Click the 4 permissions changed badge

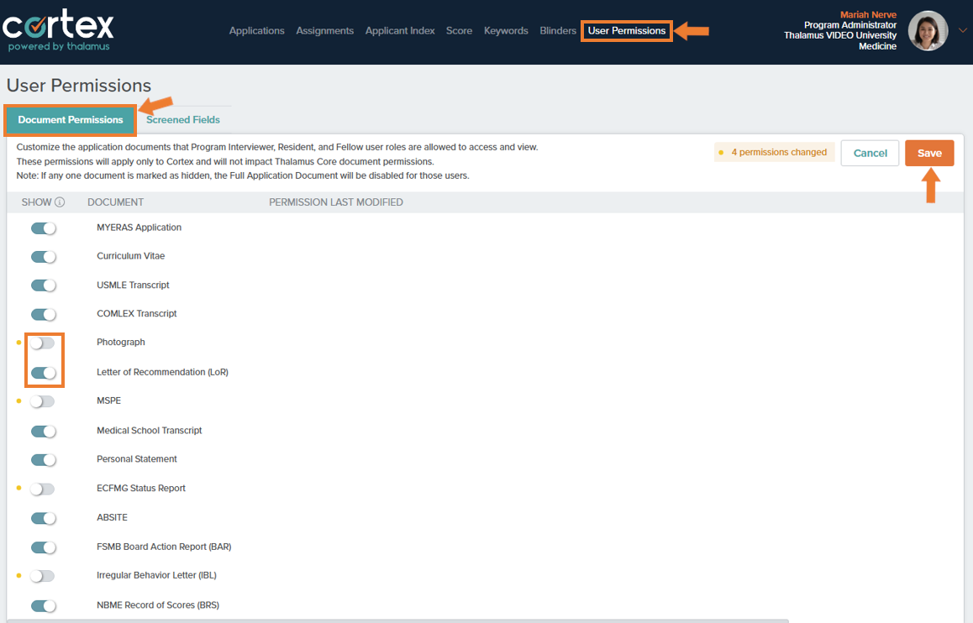[775, 152]
